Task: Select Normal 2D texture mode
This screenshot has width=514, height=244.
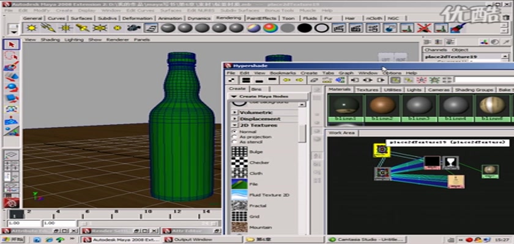Action: pos(234,132)
